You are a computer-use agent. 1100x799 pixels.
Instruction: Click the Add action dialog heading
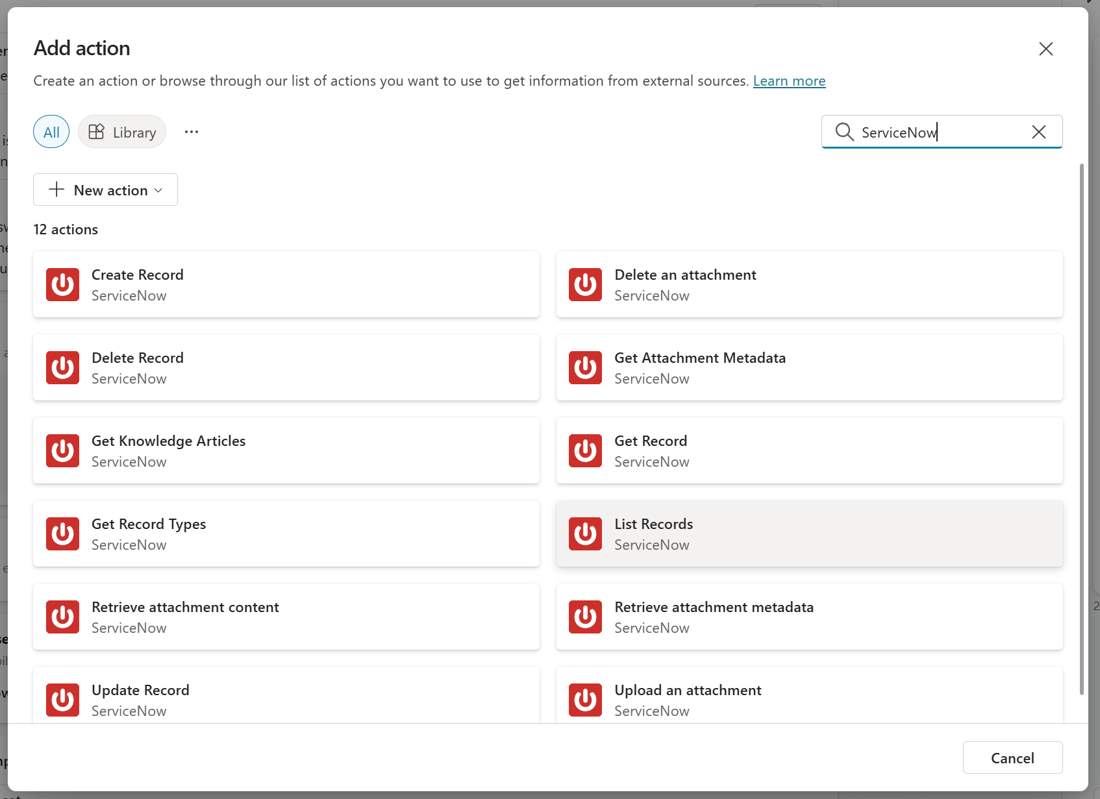point(82,48)
